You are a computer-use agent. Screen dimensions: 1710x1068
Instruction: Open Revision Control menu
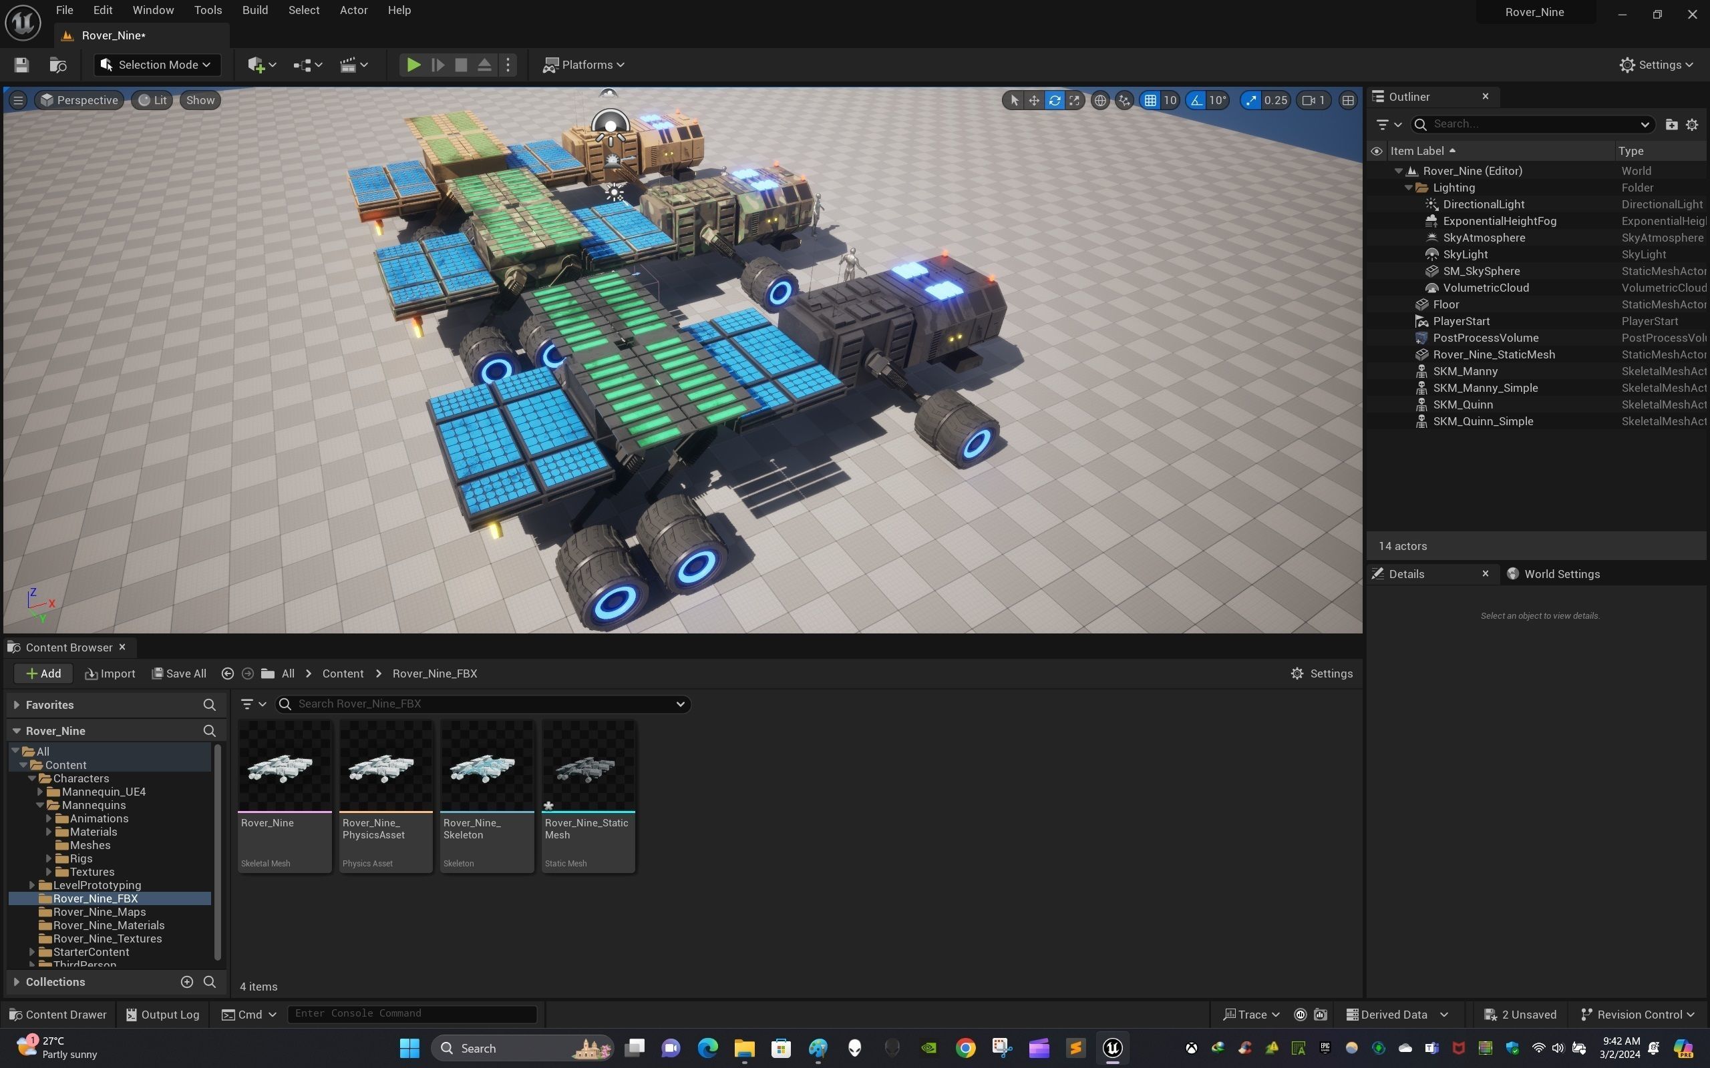pyautogui.click(x=1637, y=1015)
